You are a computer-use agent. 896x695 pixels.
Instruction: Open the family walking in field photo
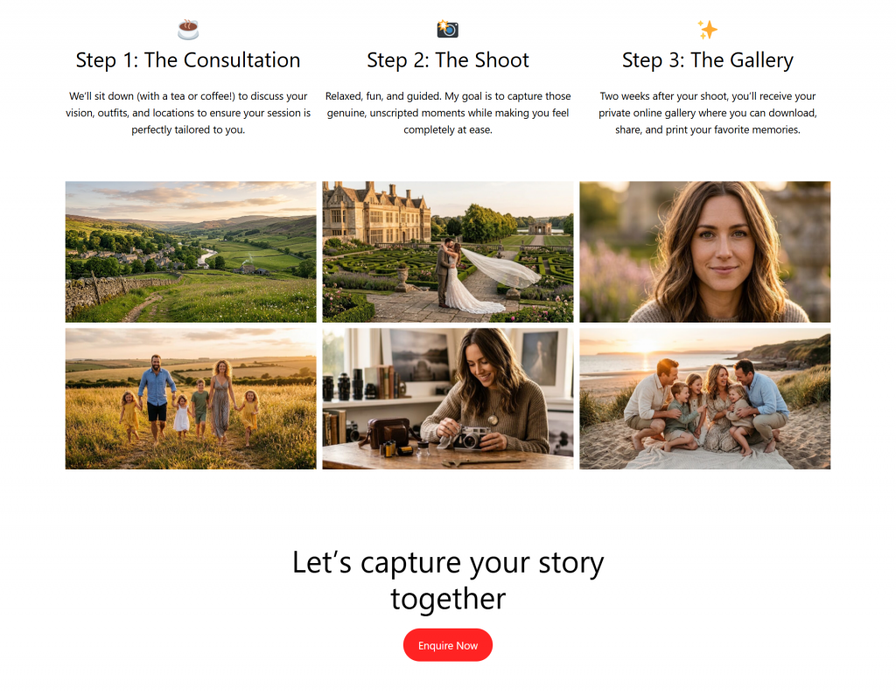pos(191,399)
